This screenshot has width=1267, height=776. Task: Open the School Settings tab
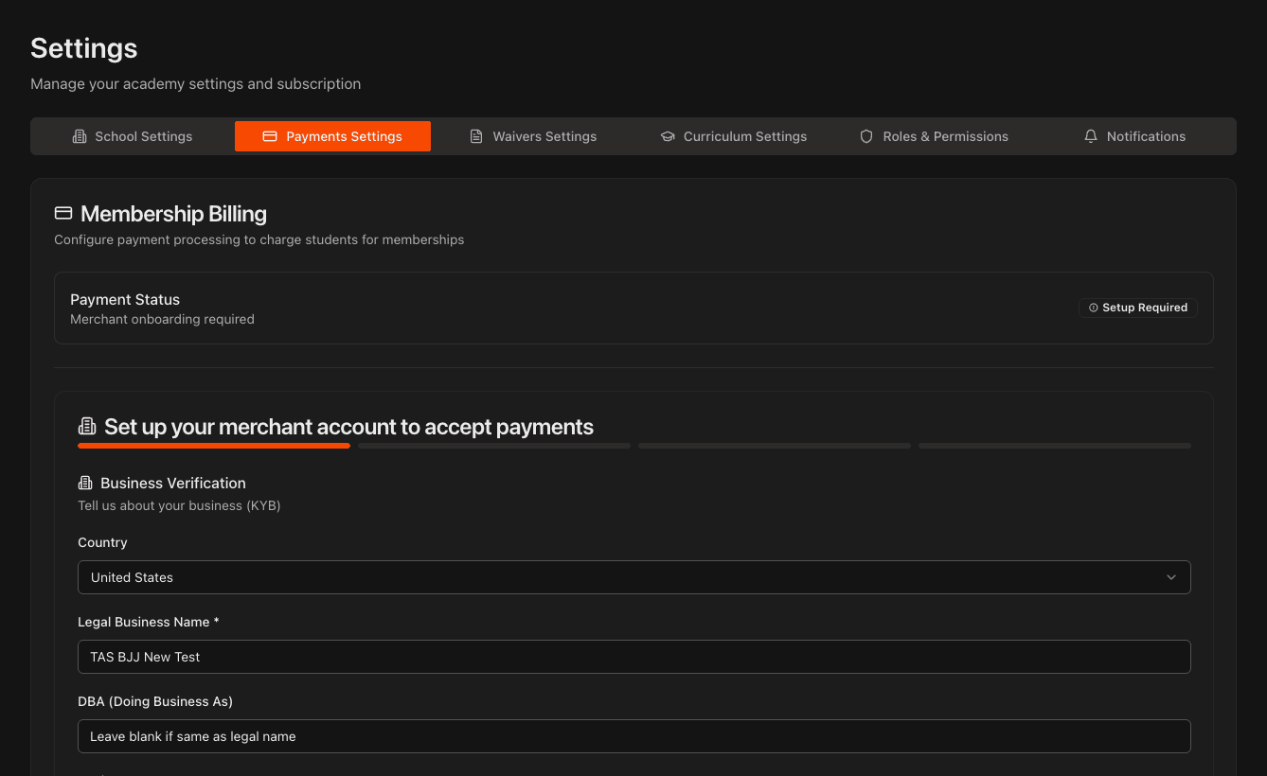pyautogui.click(x=133, y=136)
